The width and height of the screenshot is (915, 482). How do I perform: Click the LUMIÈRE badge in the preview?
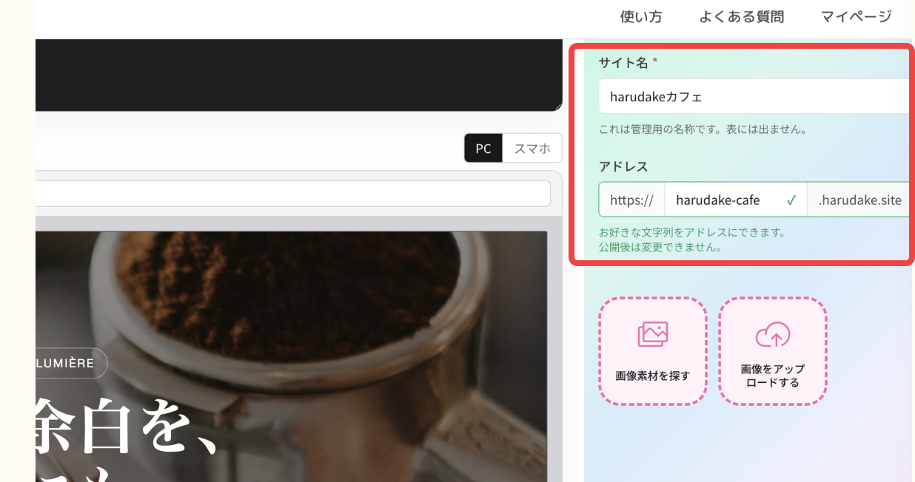(71, 363)
